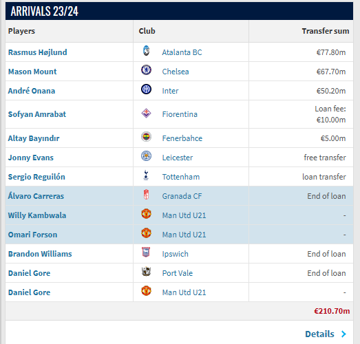
Task: Open Sofyan Amrabat player page
Action: pyautogui.click(x=37, y=114)
